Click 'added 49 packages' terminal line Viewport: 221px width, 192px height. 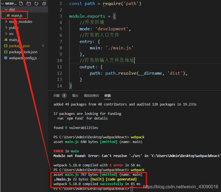click(125, 104)
